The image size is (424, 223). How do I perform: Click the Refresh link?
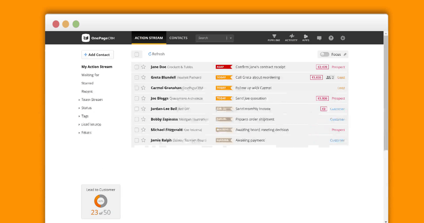tap(157, 54)
